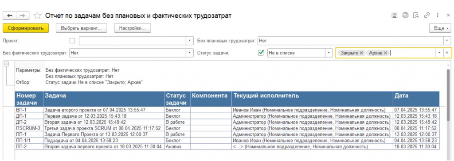
Task: Select task number cell 'ДП-1'
Action: [x=29, y=116]
